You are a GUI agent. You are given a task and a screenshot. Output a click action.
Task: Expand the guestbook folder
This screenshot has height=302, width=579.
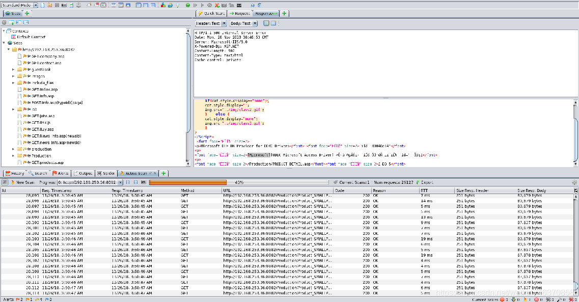coord(13,69)
